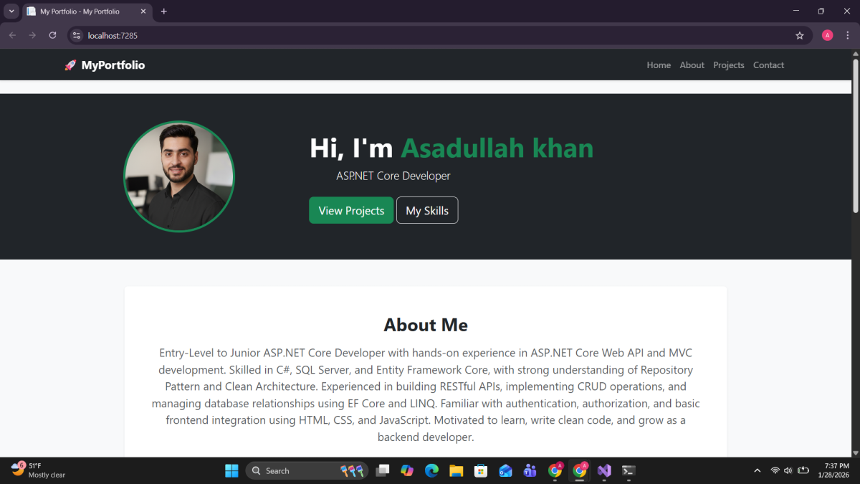Close the My Portfolio browser tab
The width and height of the screenshot is (860, 484).
pyautogui.click(x=143, y=11)
